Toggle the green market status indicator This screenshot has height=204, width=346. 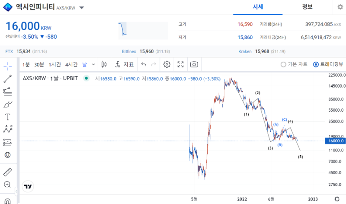pyautogui.click(x=86, y=78)
